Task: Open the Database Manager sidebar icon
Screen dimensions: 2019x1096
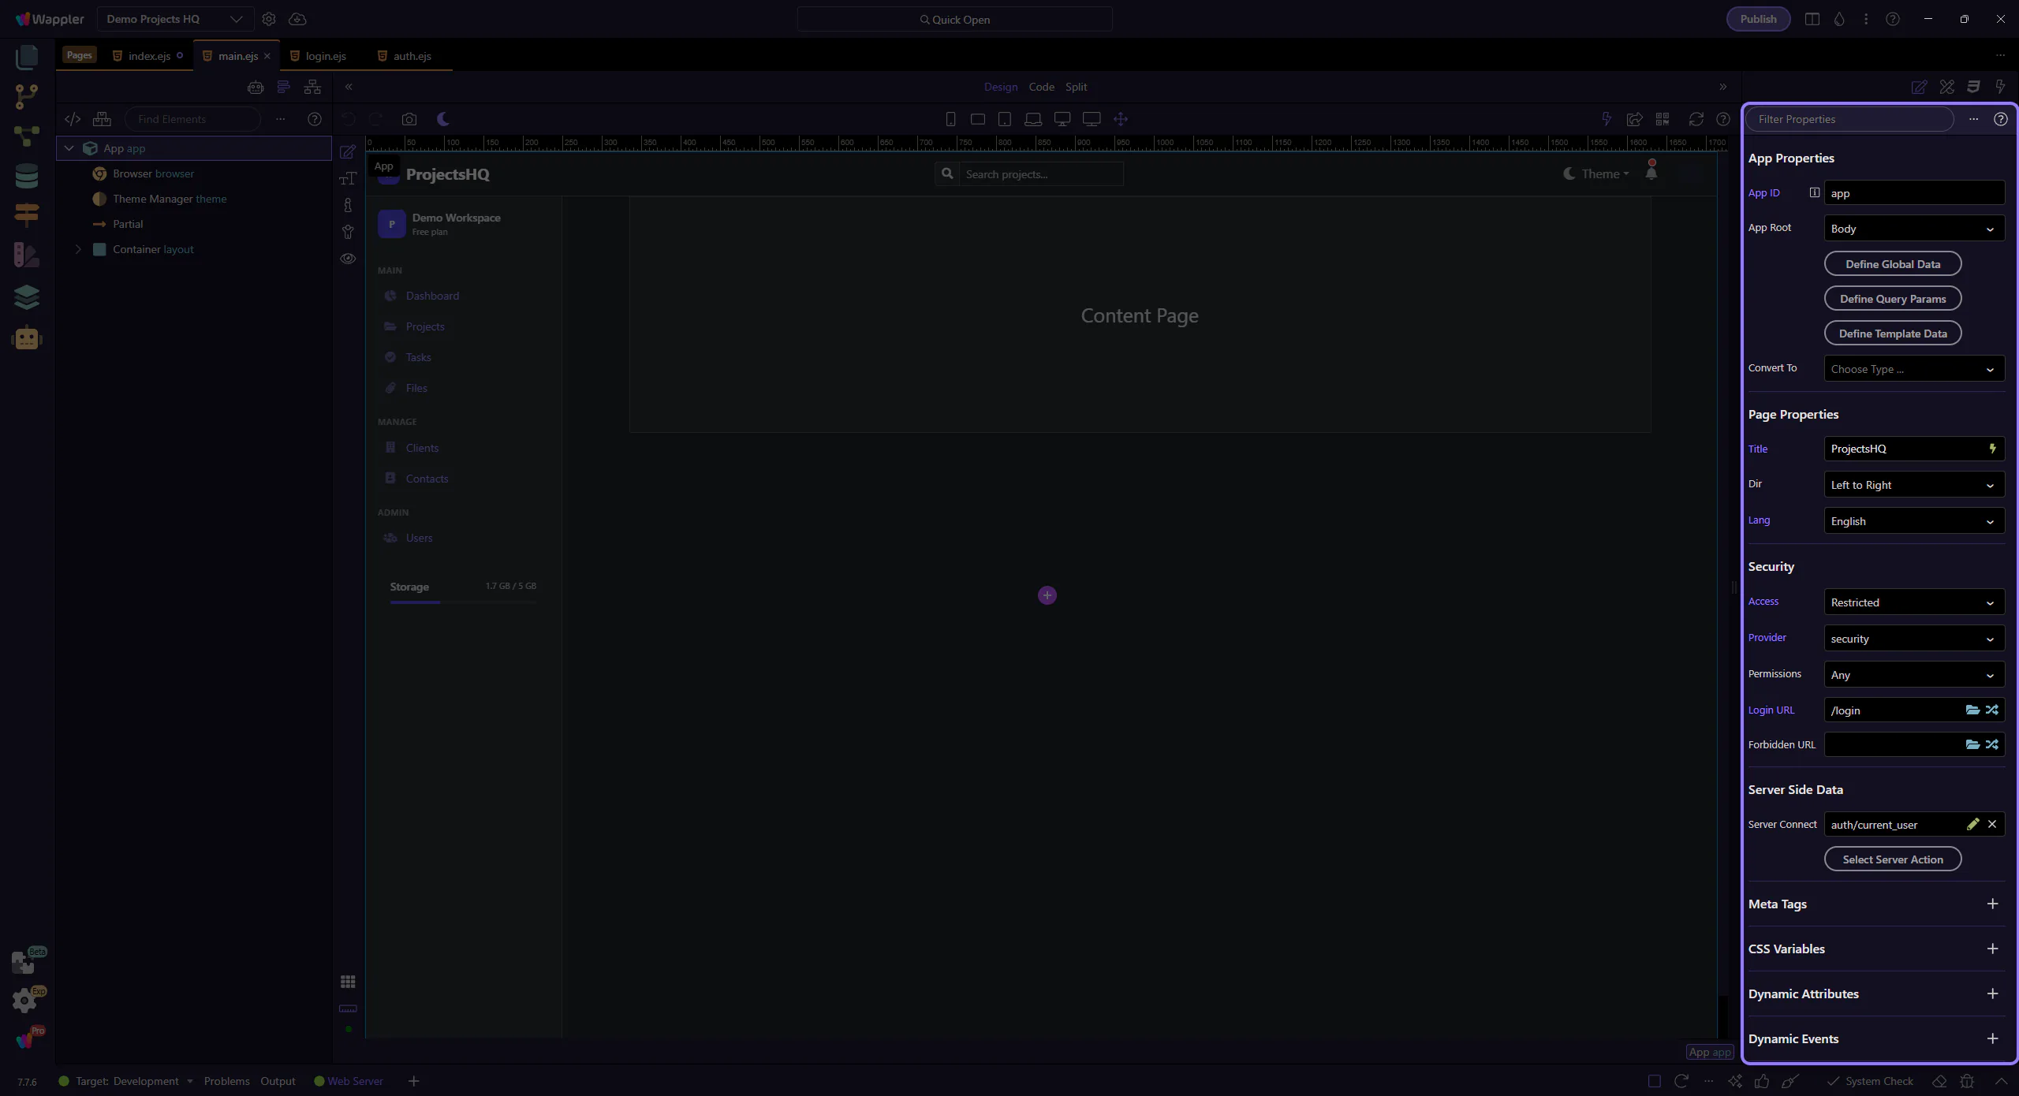Action: tap(26, 175)
